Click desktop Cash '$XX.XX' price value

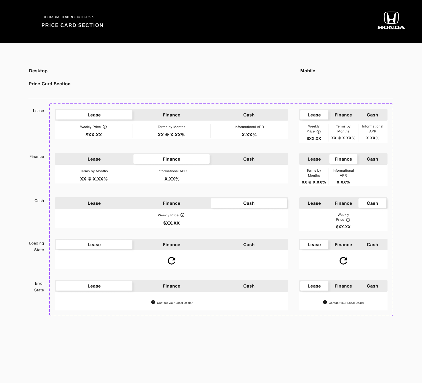coord(171,223)
